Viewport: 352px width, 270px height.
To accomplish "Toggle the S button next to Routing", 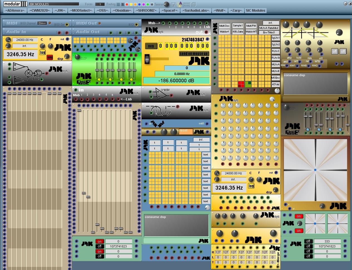I will (x=123, y=4).
